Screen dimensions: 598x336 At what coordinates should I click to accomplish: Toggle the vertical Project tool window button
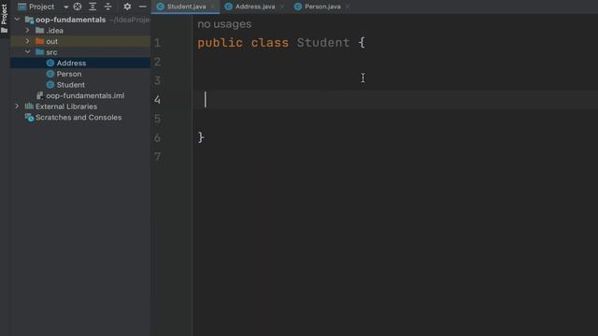click(4, 19)
